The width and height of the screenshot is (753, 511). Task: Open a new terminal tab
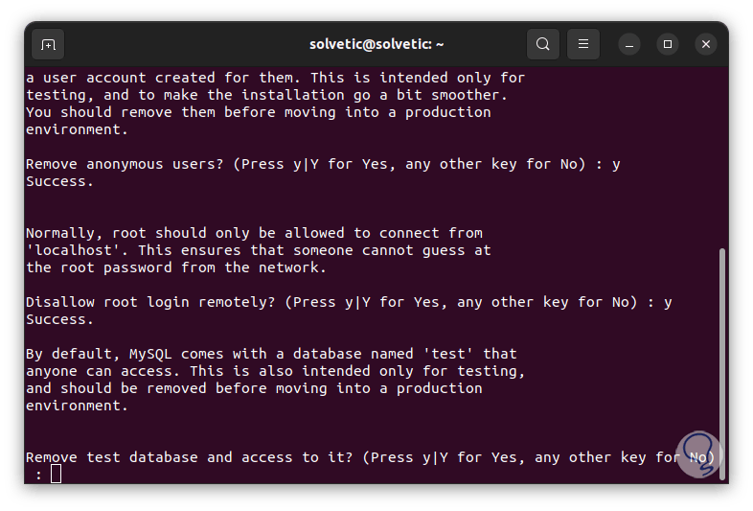[x=48, y=44]
